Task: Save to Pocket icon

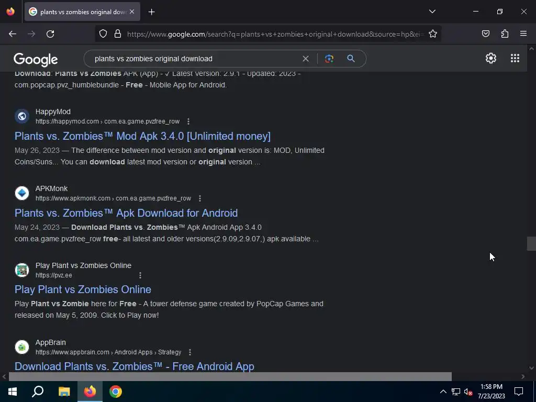Action: coord(485,34)
